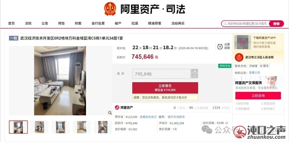
Task: Open the 自行处置 navigation menu item
Action: pos(98,23)
